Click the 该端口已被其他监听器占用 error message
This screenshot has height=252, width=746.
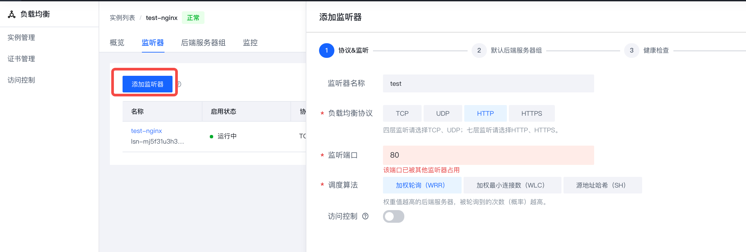[x=421, y=170]
